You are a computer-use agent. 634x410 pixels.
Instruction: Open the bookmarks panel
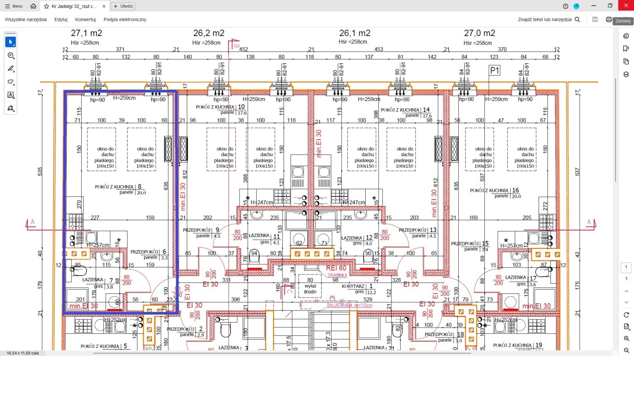coord(626,49)
